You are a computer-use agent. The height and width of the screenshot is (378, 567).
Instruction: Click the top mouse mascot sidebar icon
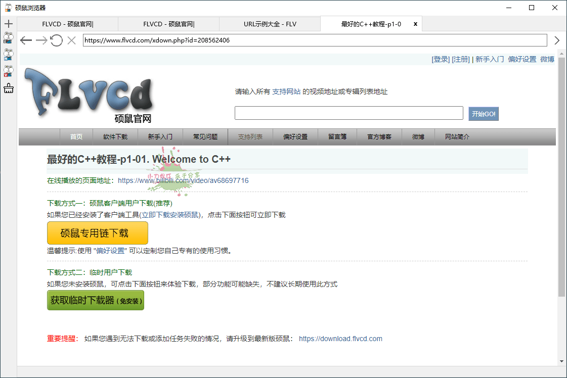pos(8,38)
